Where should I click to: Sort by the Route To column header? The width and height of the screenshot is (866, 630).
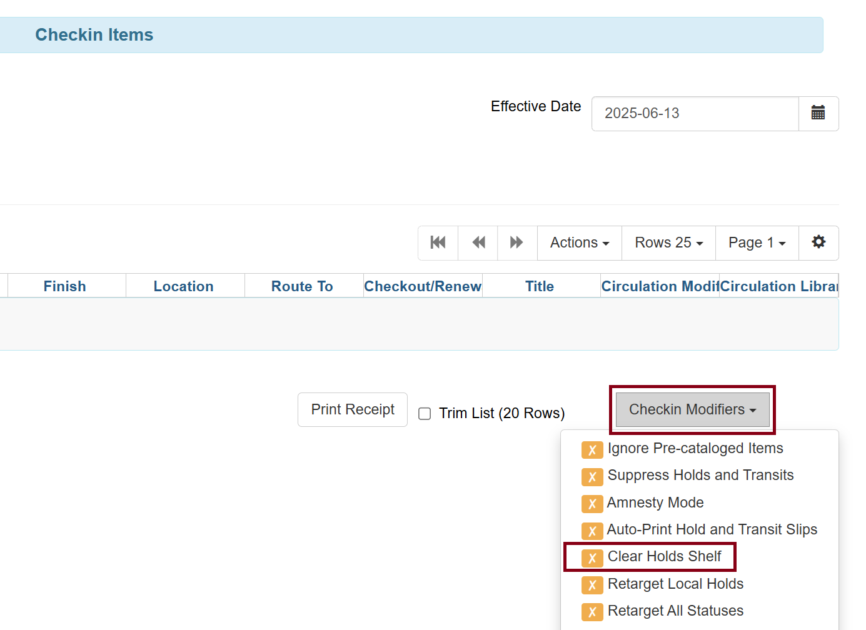[x=302, y=286]
